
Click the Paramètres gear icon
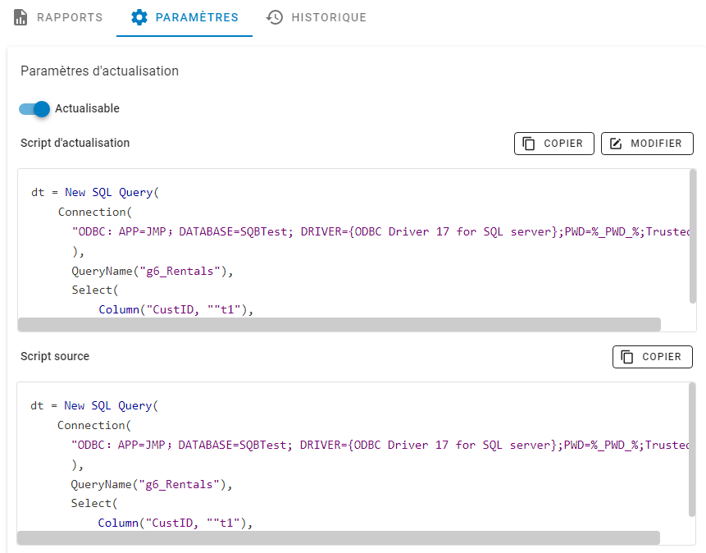139,17
